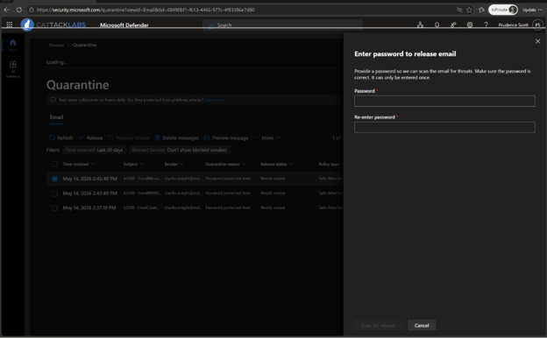Click the Review breadcrumb item
This screenshot has width=547, height=338.
pos(56,45)
